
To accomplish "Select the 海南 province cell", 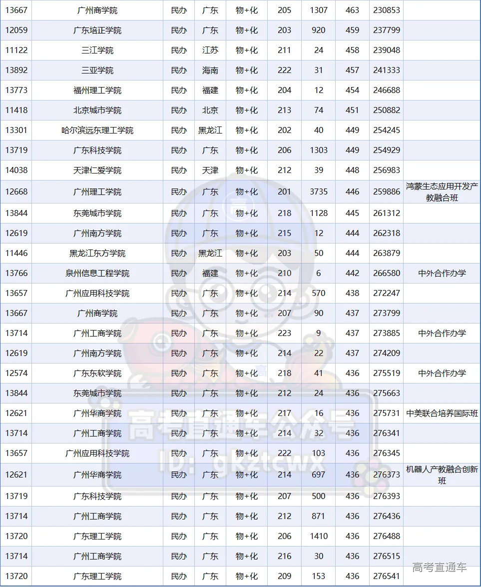I will click(210, 70).
